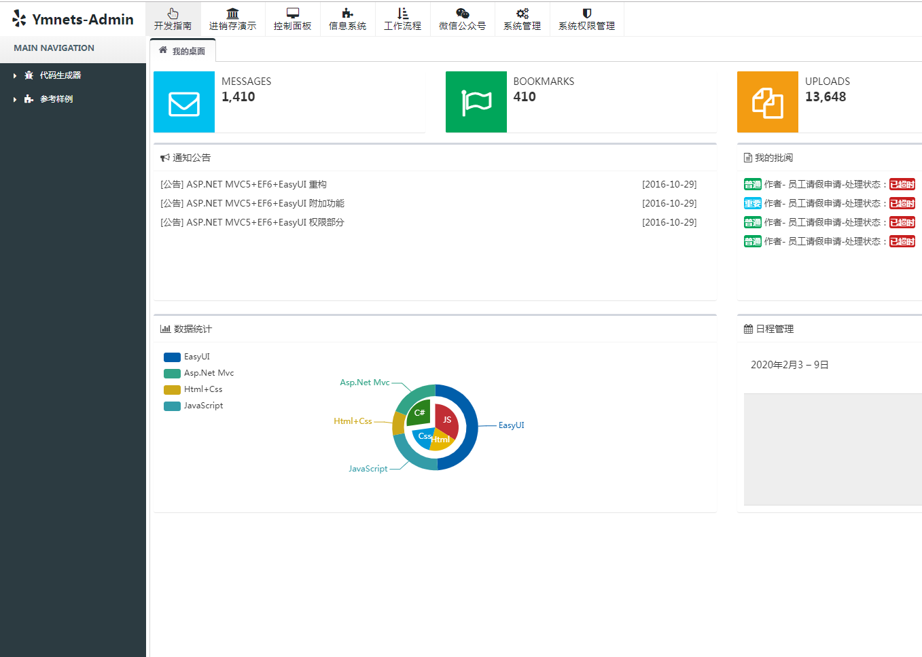Open the 开发指南 hand-pointer icon menu
The height and width of the screenshot is (657, 922).
[x=173, y=14]
